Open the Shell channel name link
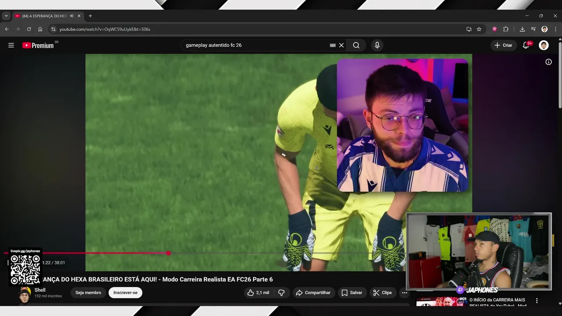 [x=40, y=290]
